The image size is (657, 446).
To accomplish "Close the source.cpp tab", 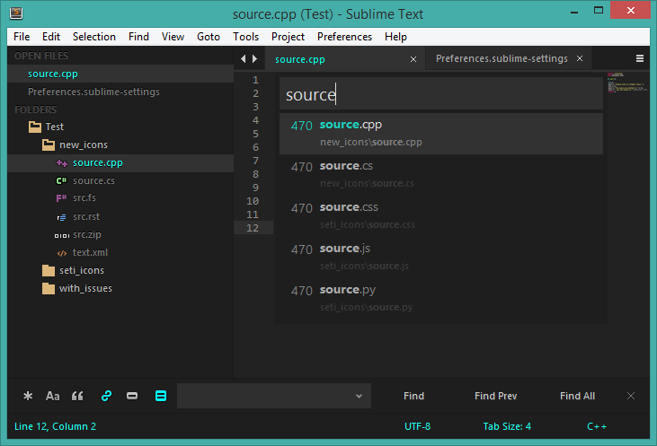I will (413, 59).
